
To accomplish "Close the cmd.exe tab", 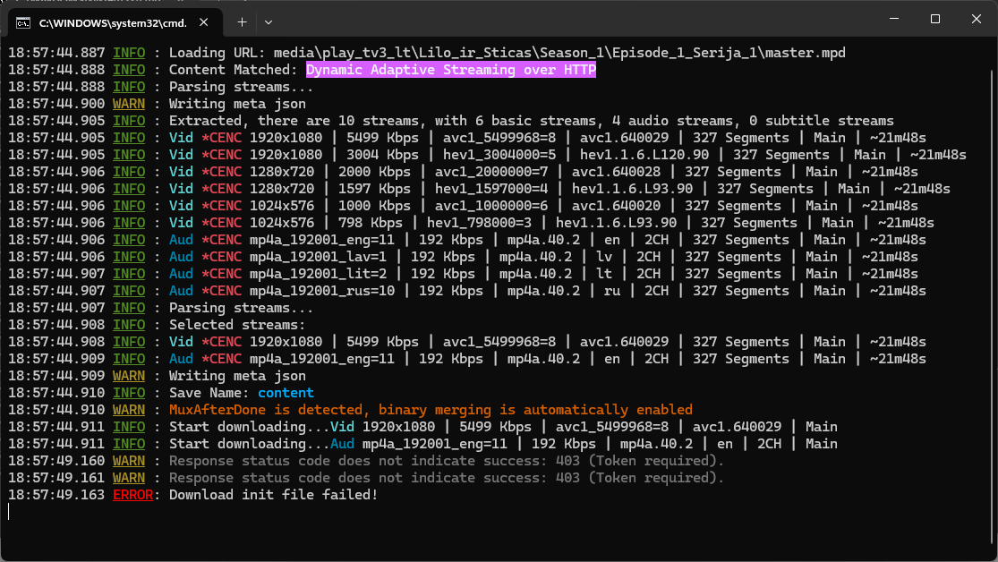I will point(204,22).
